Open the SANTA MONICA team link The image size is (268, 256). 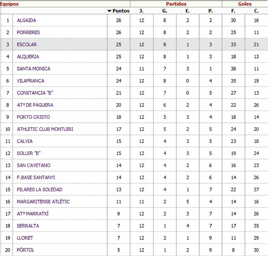coord(33,68)
